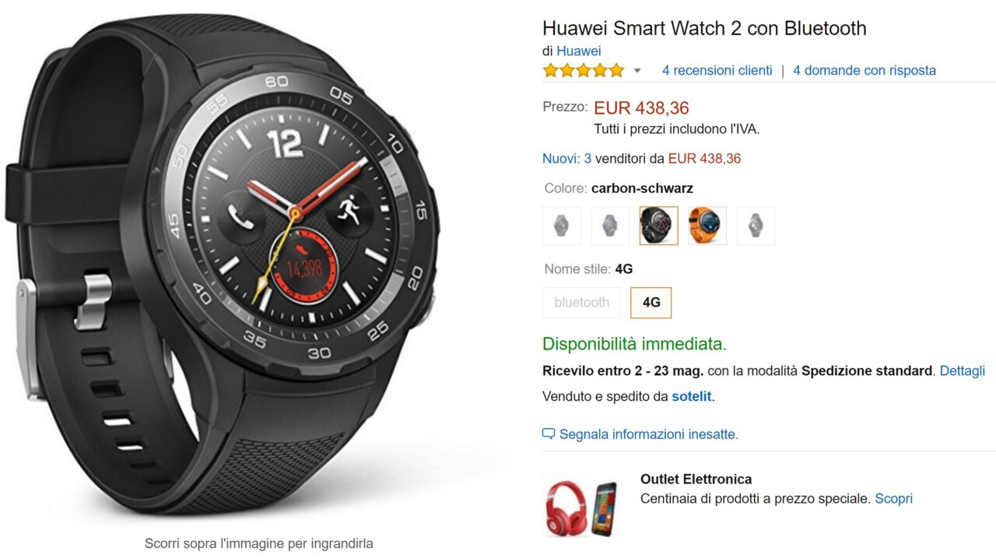The height and width of the screenshot is (558, 996).
Task: Open the sotelit seller link
Action: coord(692,396)
